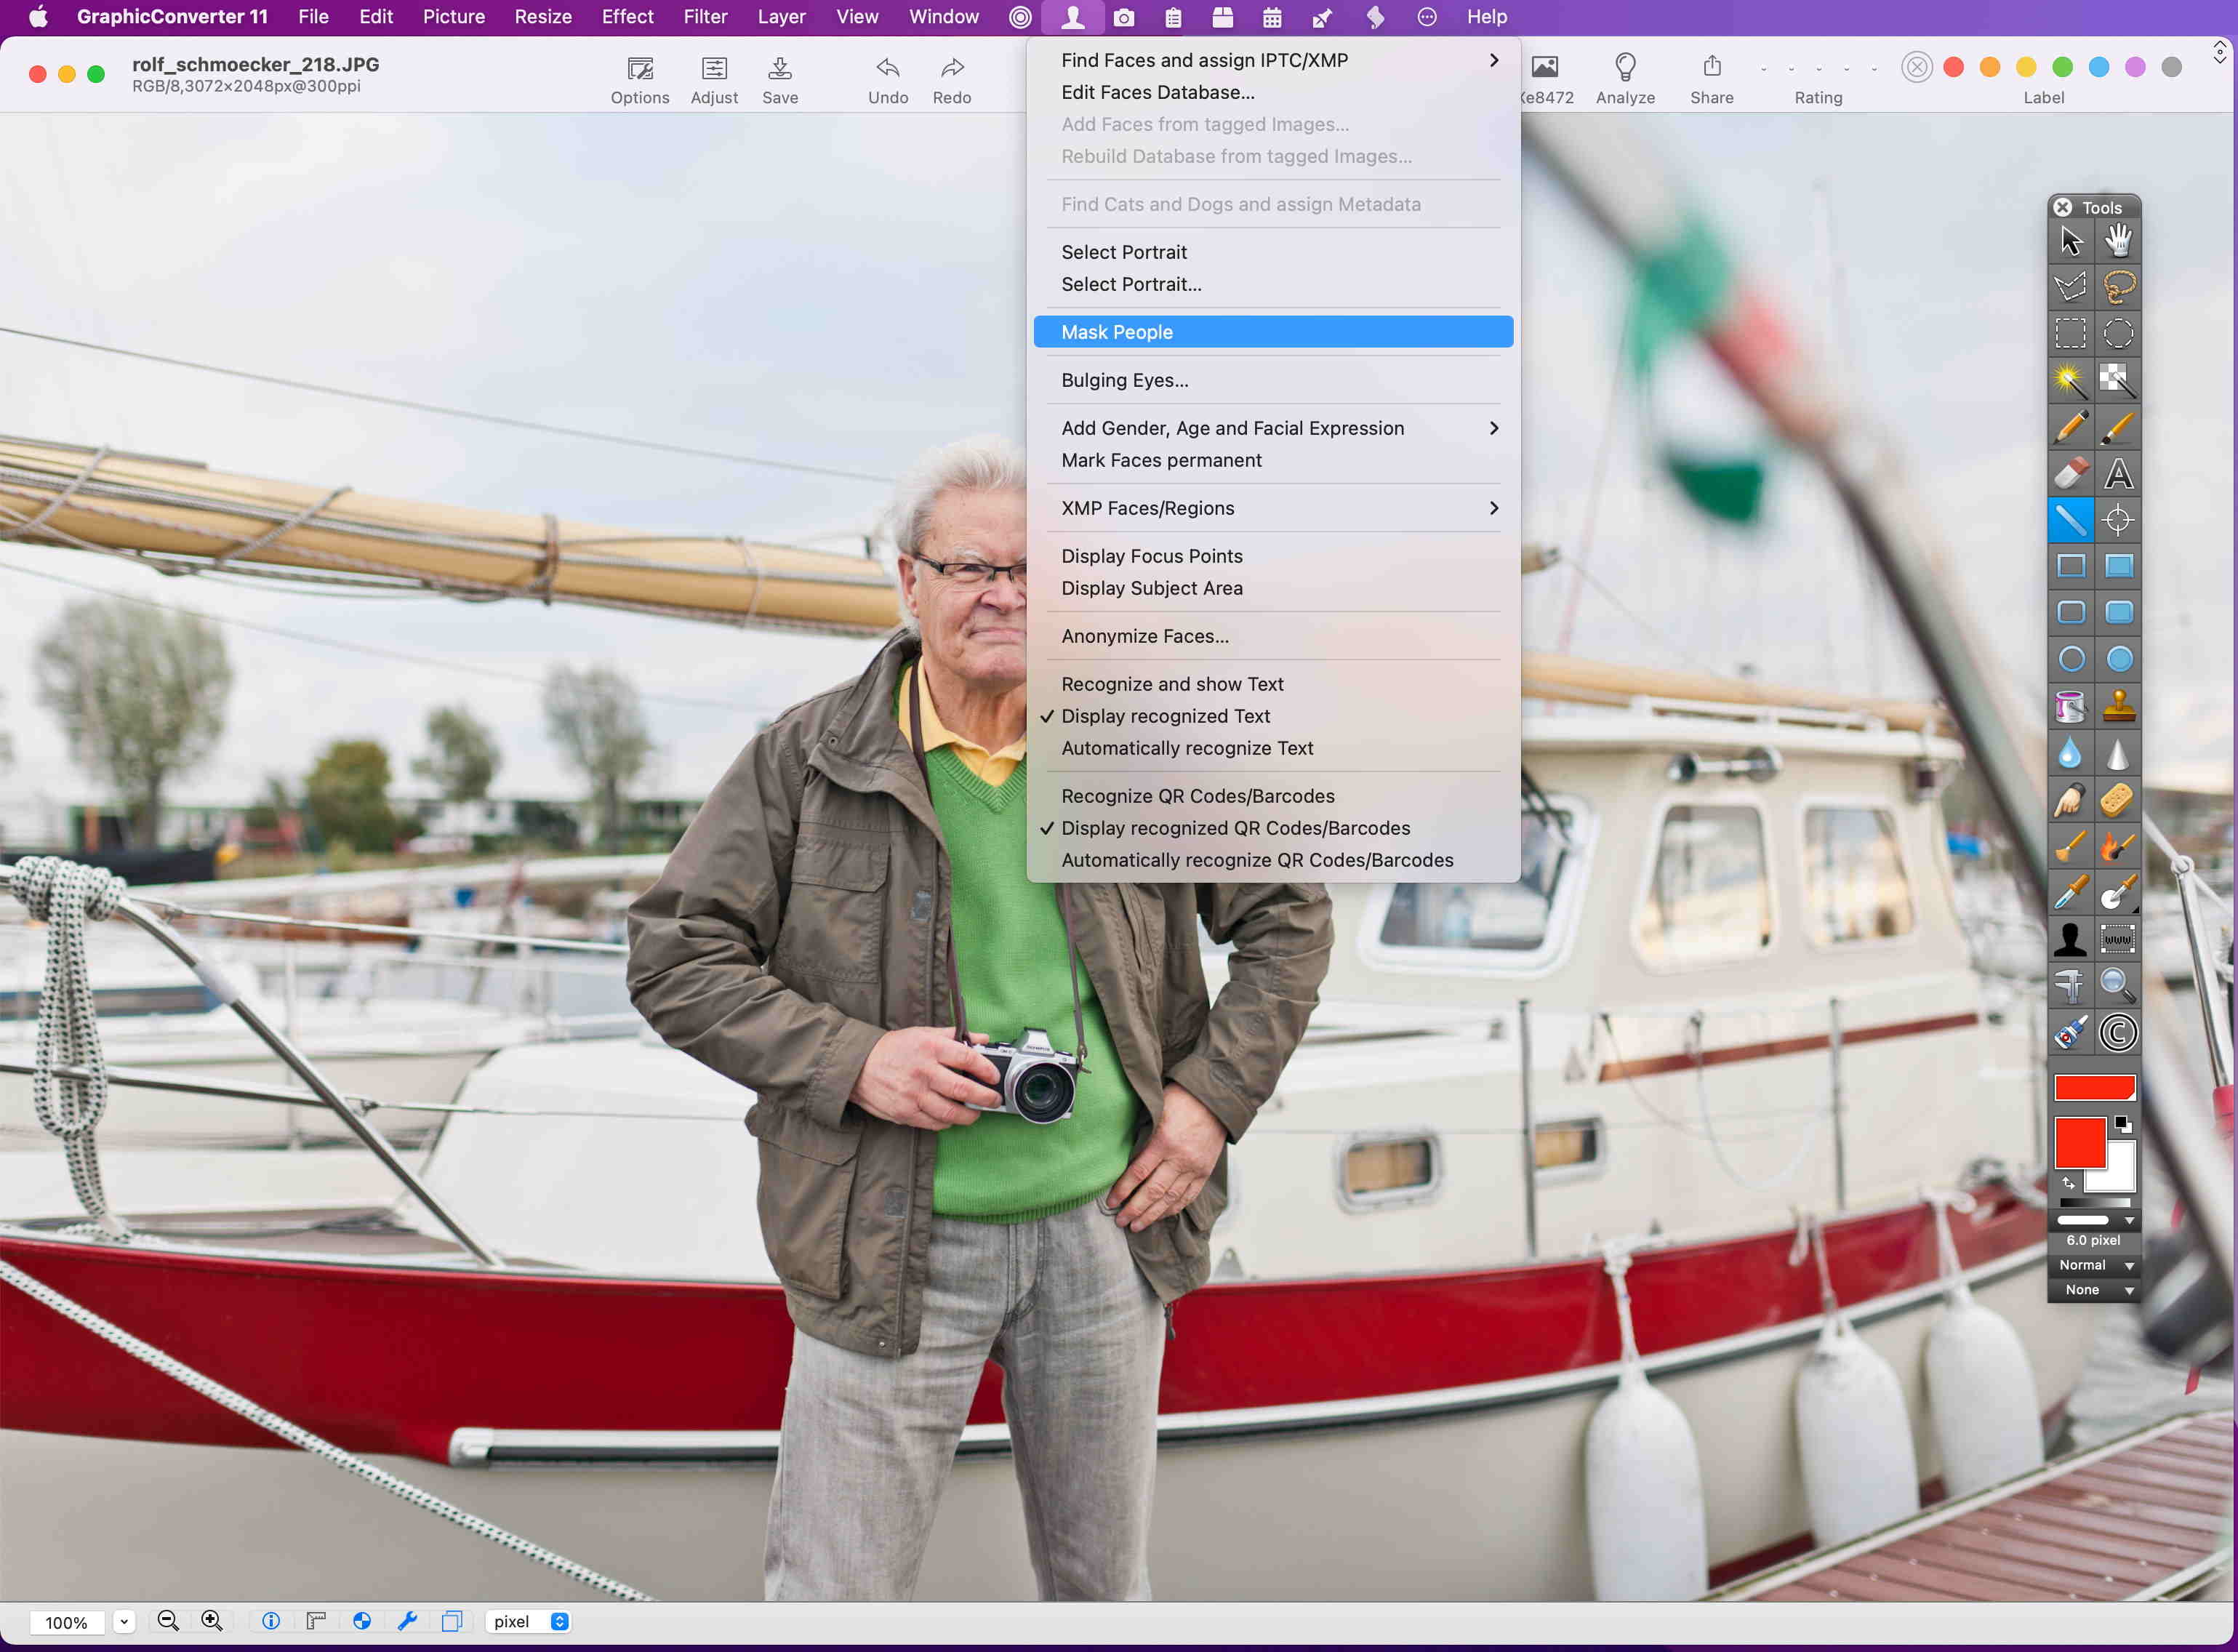Select the crosshair target tool
The width and height of the screenshot is (2238, 1652).
(2118, 520)
